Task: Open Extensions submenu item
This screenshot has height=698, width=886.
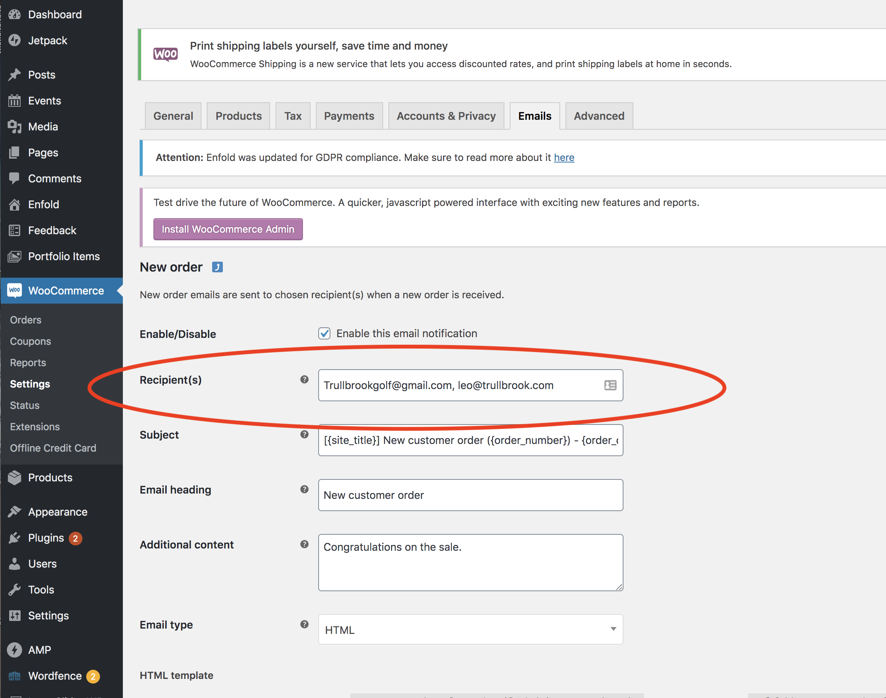Action: point(35,426)
